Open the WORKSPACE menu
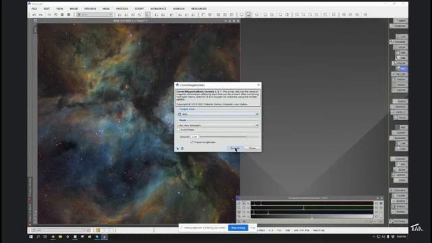Screen dimensions: 432x243 coord(158,9)
